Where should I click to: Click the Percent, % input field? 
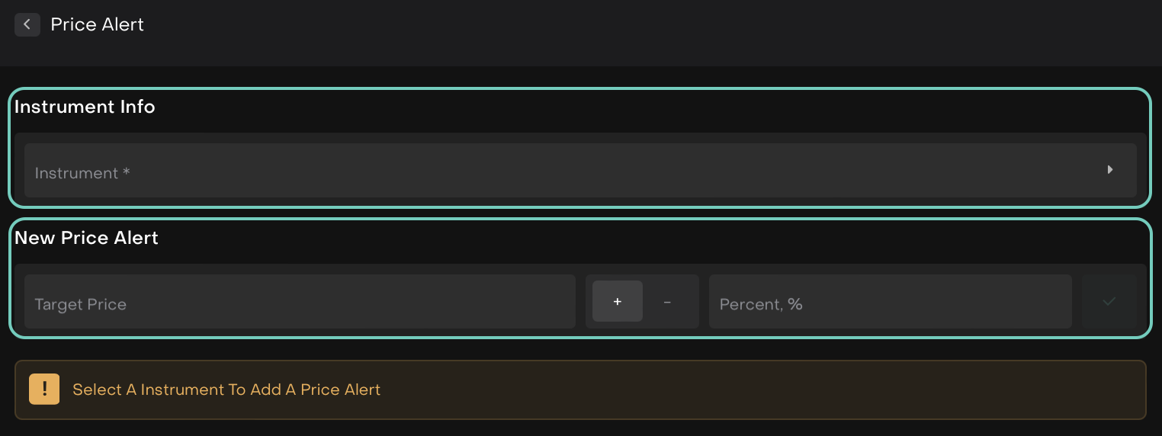tap(890, 302)
